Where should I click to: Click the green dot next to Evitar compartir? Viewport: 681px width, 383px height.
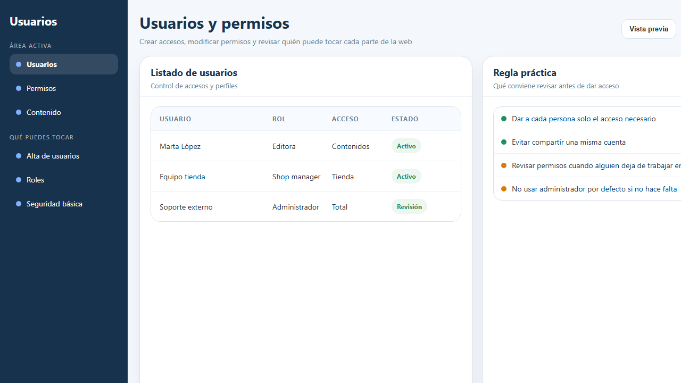click(503, 142)
